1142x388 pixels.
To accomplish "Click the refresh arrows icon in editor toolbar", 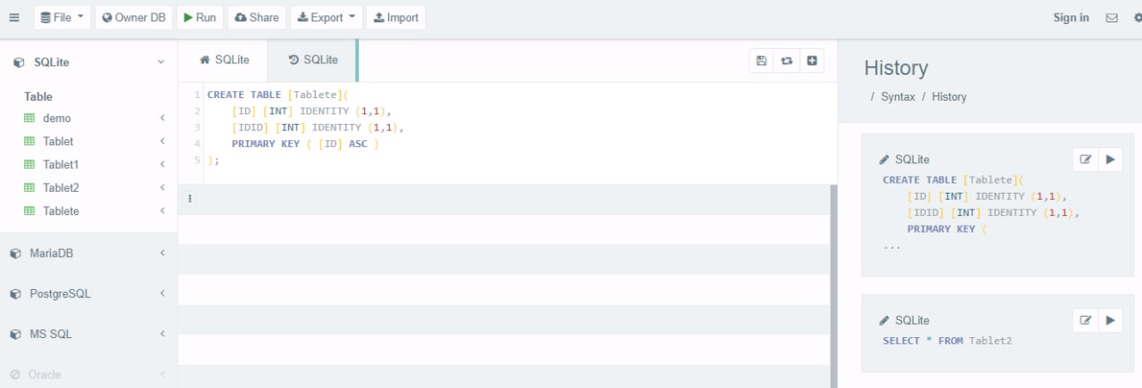I will tap(787, 60).
